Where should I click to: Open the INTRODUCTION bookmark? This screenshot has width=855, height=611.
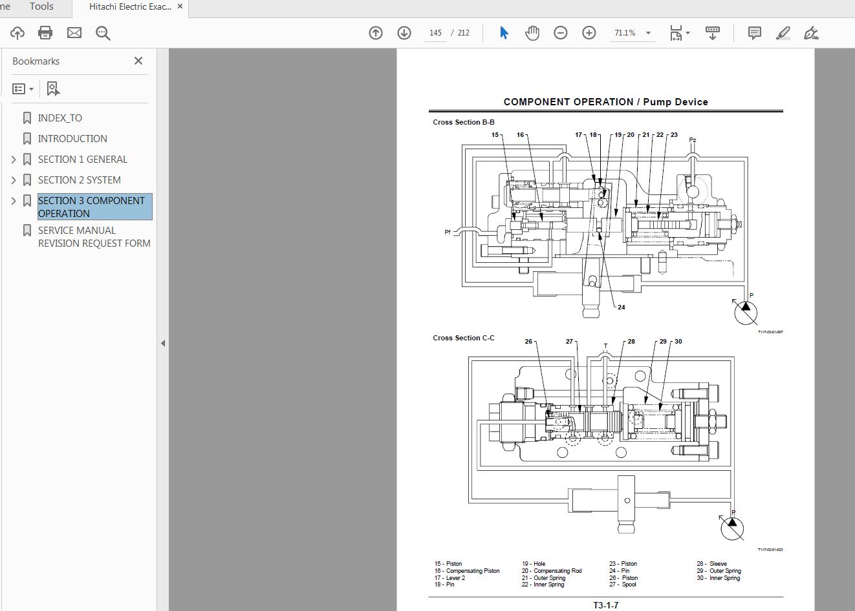pyautogui.click(x=72, y=139)
